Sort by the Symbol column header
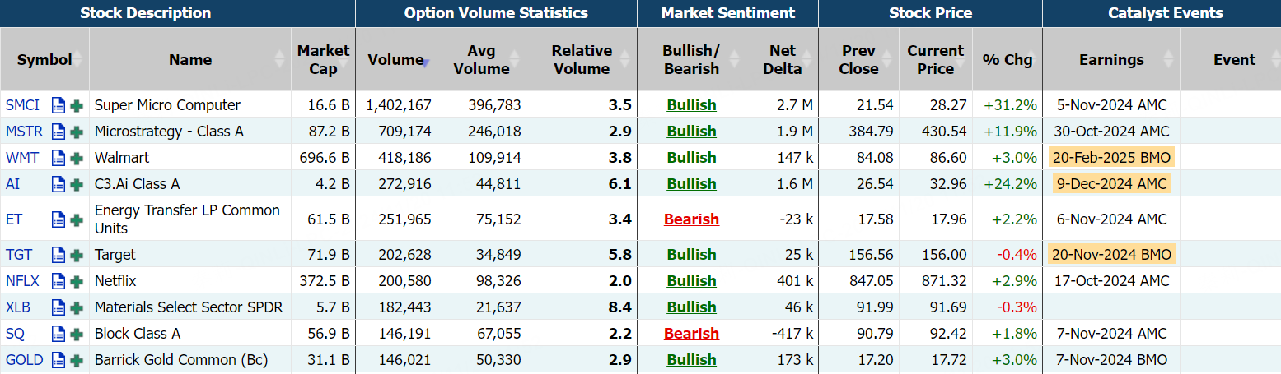 coord(44,59)
